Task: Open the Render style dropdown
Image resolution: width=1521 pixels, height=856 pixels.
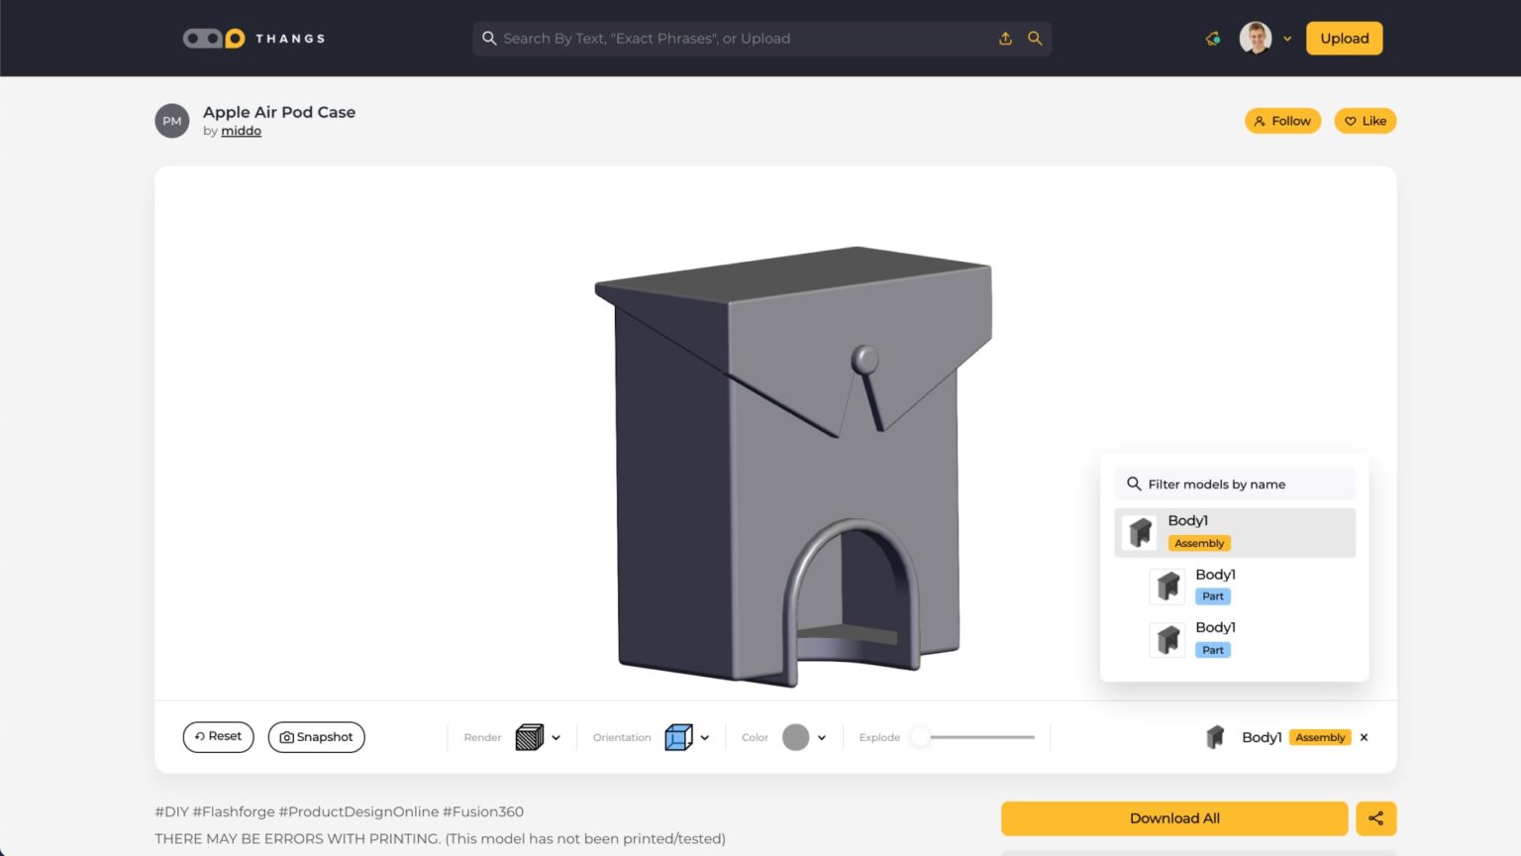Action: point(556,737)
